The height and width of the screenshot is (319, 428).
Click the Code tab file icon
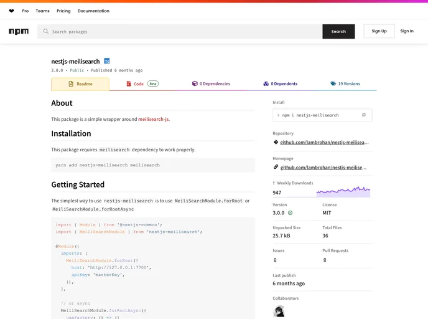(x=129, y=83)
